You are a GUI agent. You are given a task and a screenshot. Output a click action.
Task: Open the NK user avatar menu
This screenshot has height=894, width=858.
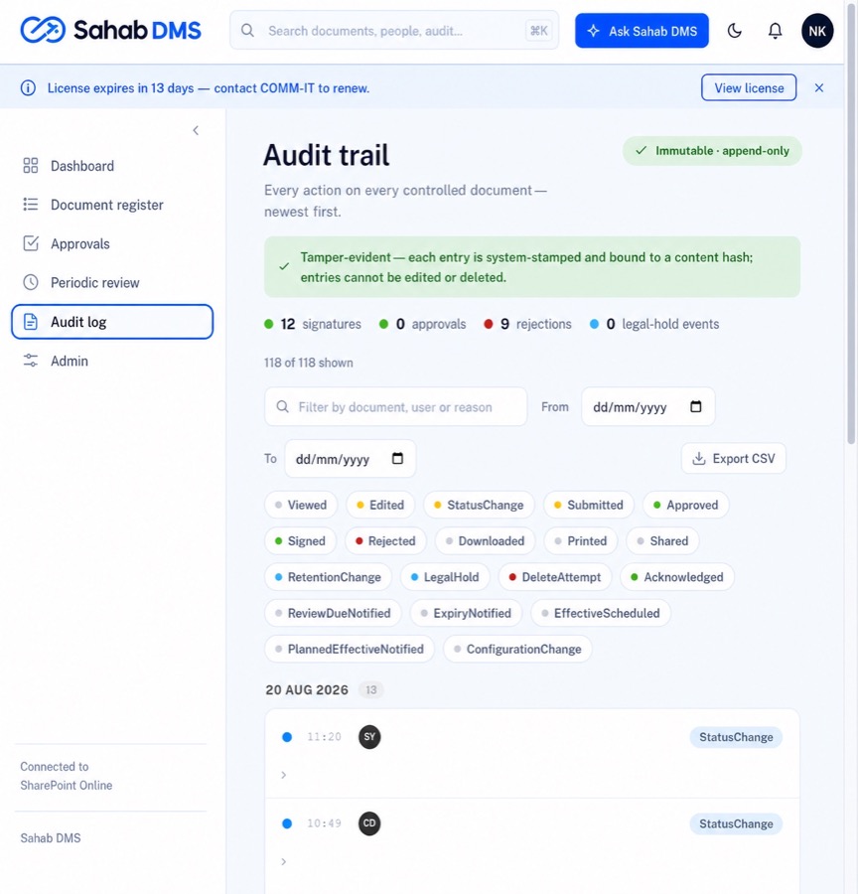tap(817, 31)
